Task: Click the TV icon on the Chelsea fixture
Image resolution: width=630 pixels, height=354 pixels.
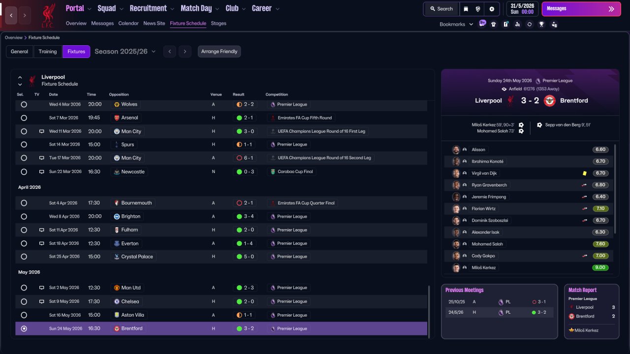Action: click(x=42, y=301)
